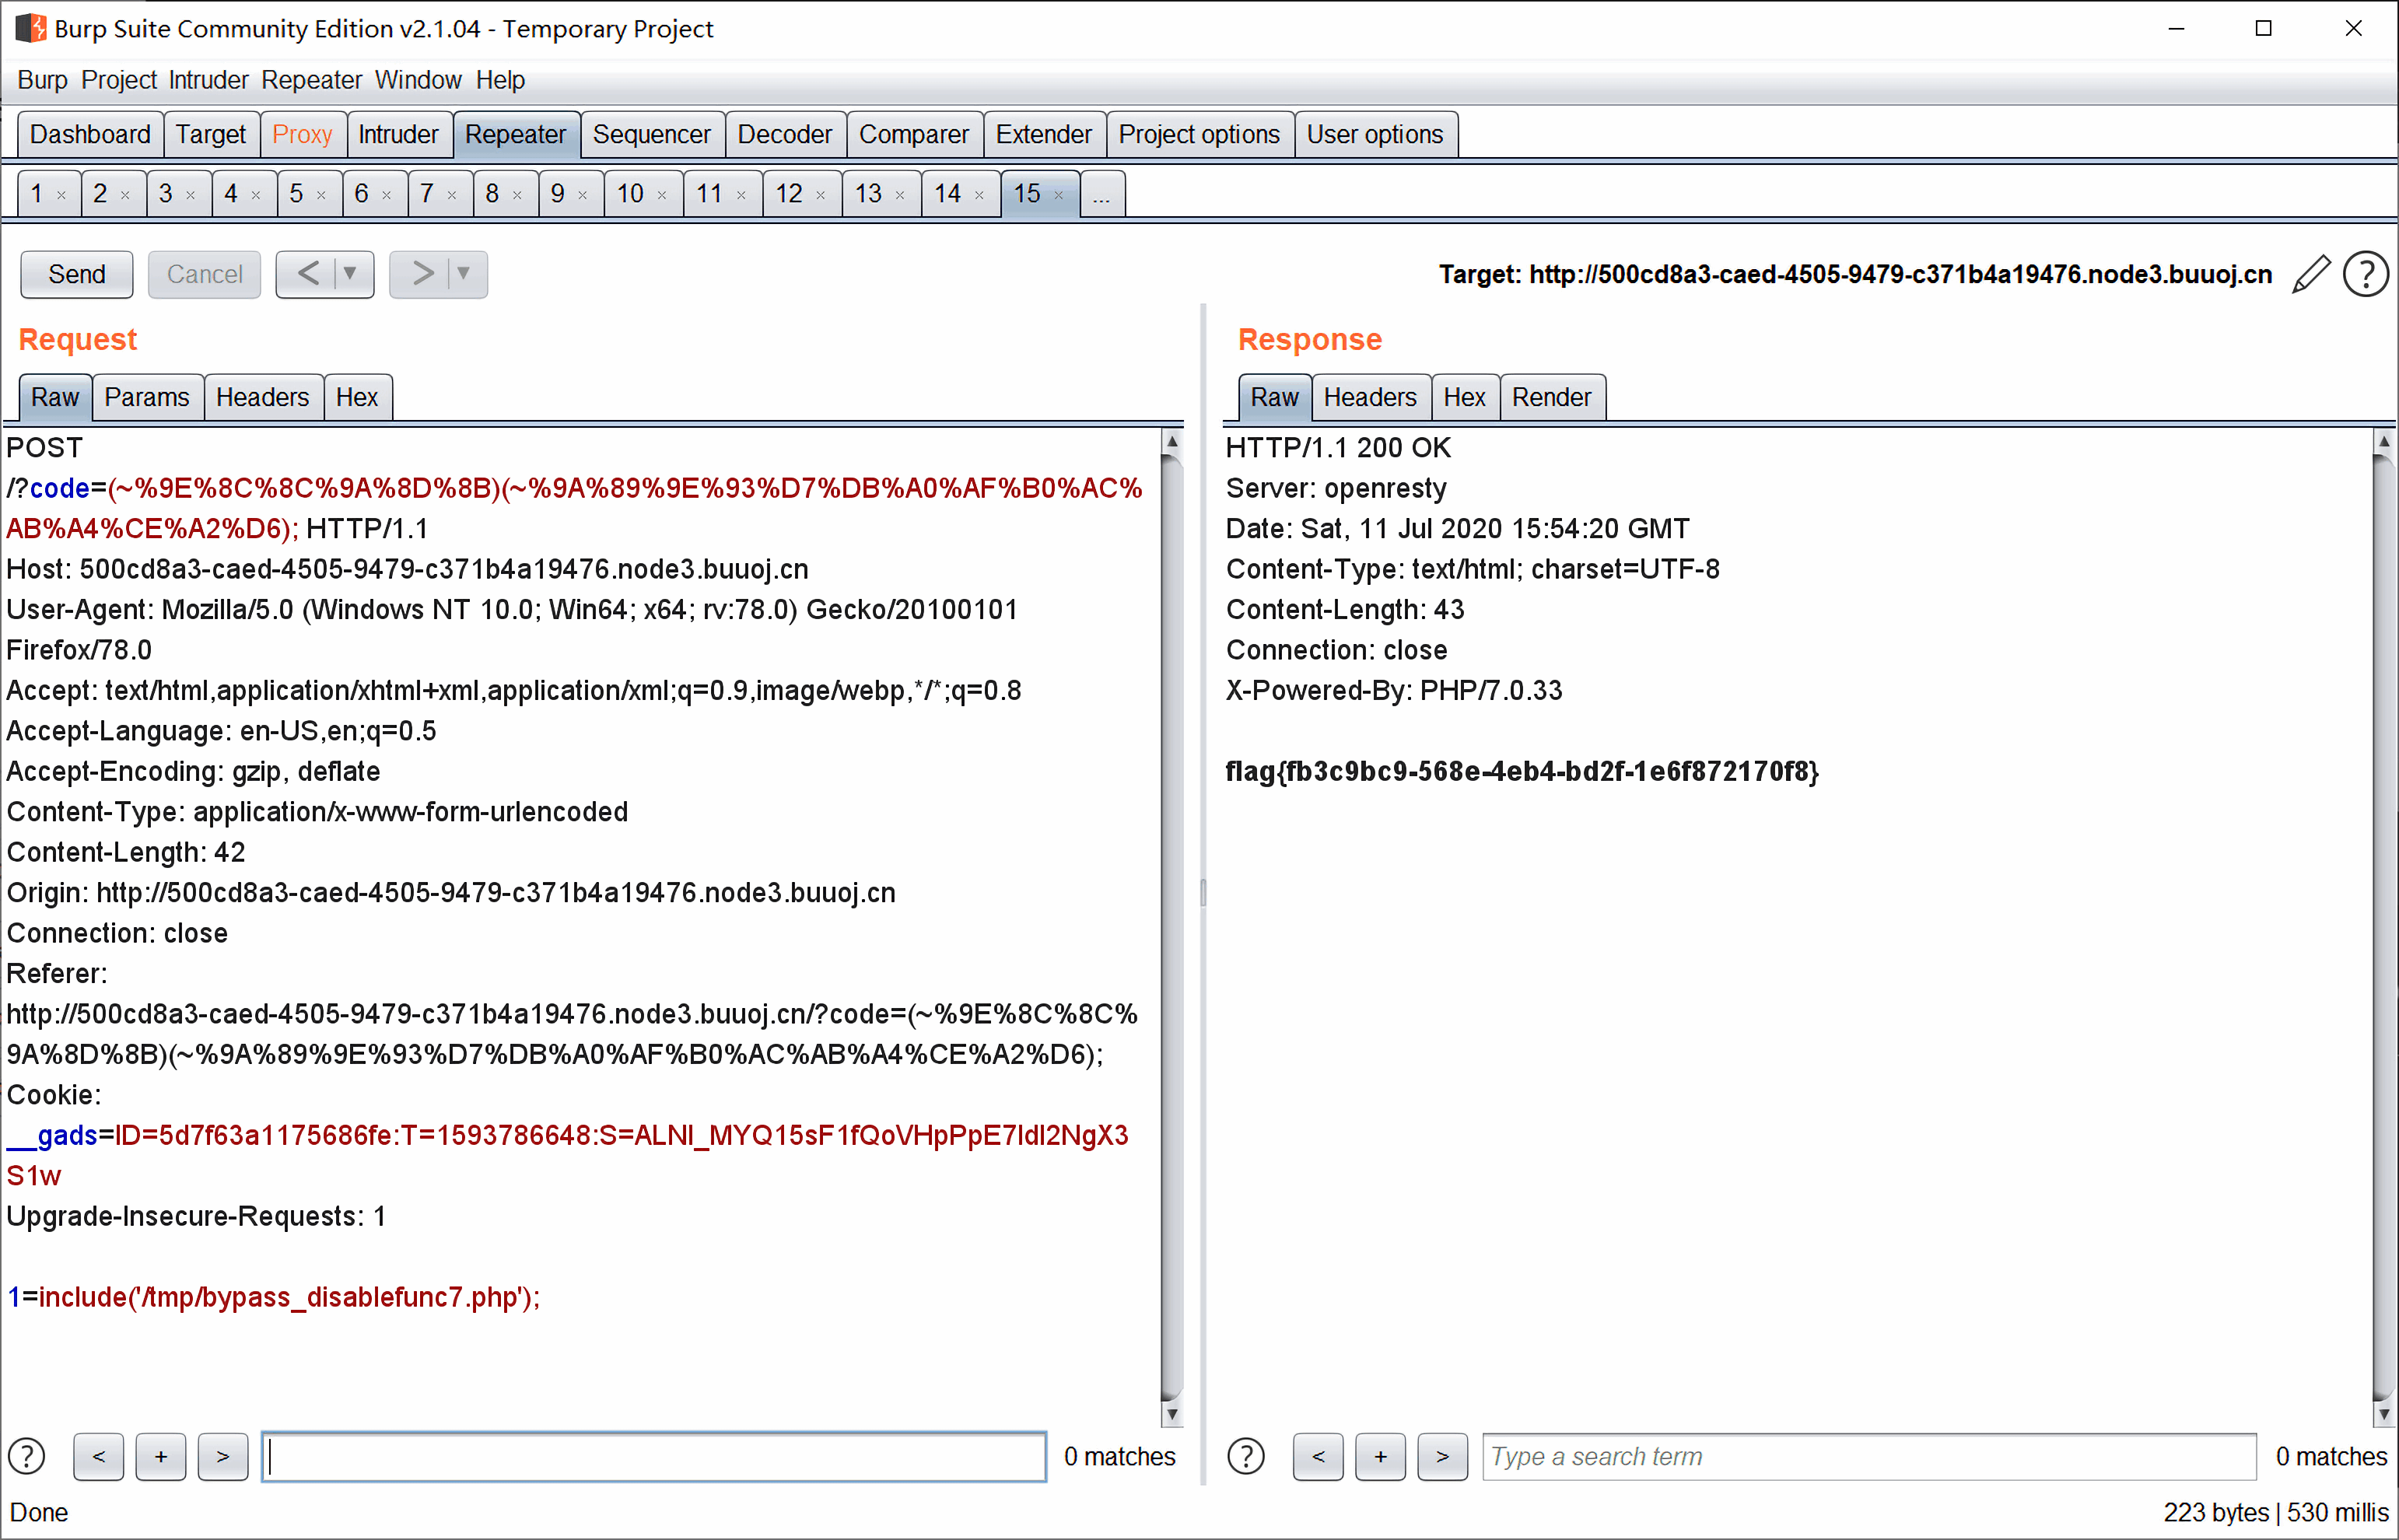This screenshot has height=1540, width=2399.
Task: Click the Send button
Action: coord(77,274)
